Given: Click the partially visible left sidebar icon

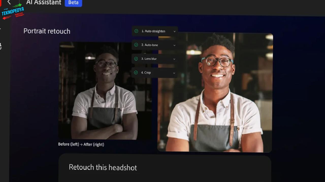Looking at the screenshot, I should pyautogui.click(x=1, y=46).
